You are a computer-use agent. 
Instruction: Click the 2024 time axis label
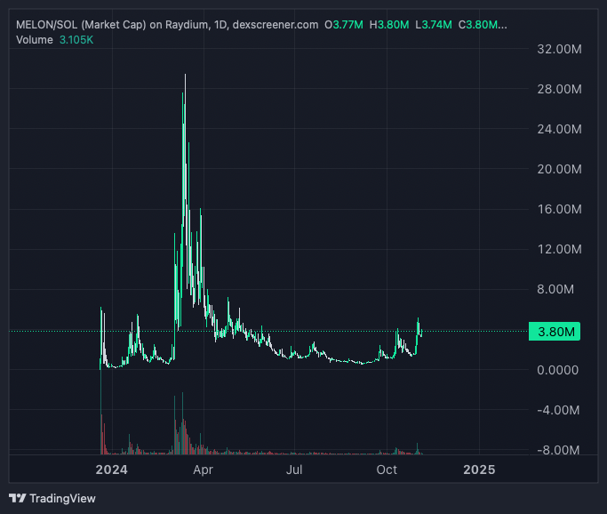point(111,470)
